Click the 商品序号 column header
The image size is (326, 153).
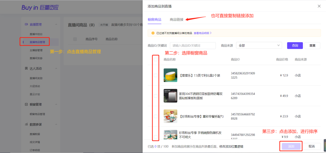coord(91,39)
